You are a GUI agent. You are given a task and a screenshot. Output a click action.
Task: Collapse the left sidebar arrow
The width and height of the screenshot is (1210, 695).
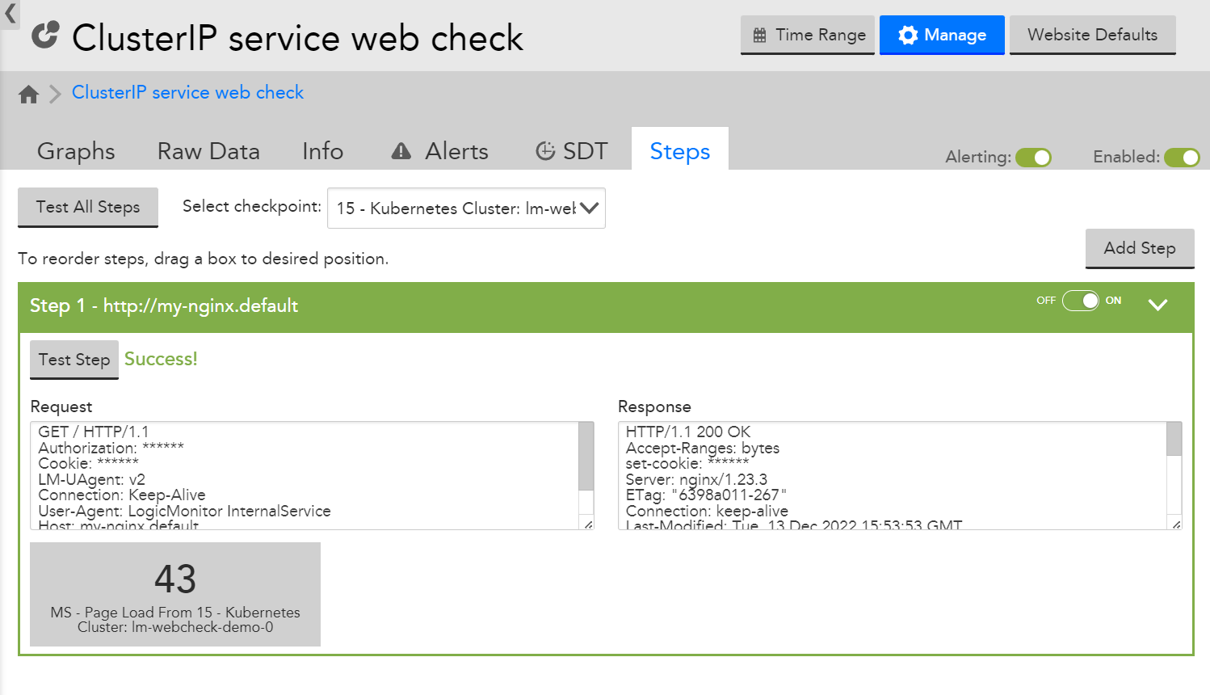tap(10, 14)
